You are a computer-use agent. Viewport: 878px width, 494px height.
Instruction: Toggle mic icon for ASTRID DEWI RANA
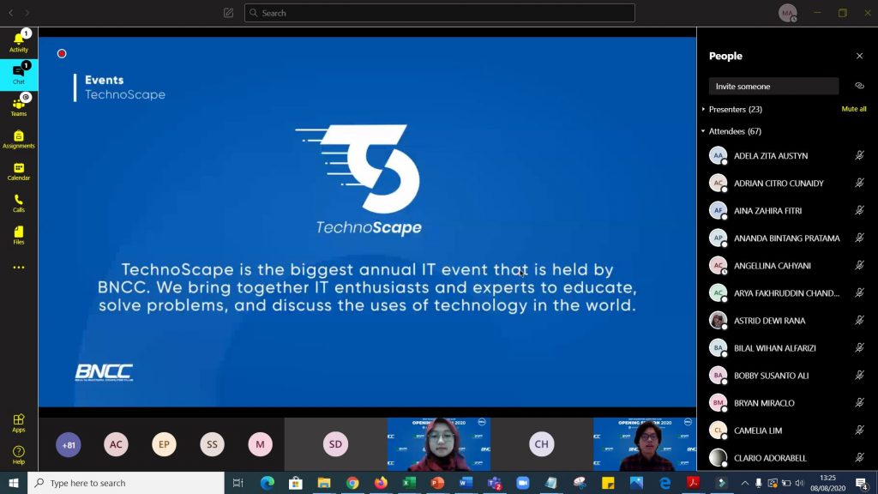click(x=859, y=320)
